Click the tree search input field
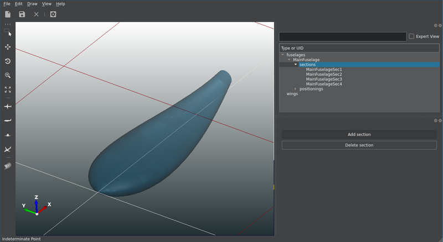Image resolution: width=443 pixels, height=242 pixels. (342, 36)
